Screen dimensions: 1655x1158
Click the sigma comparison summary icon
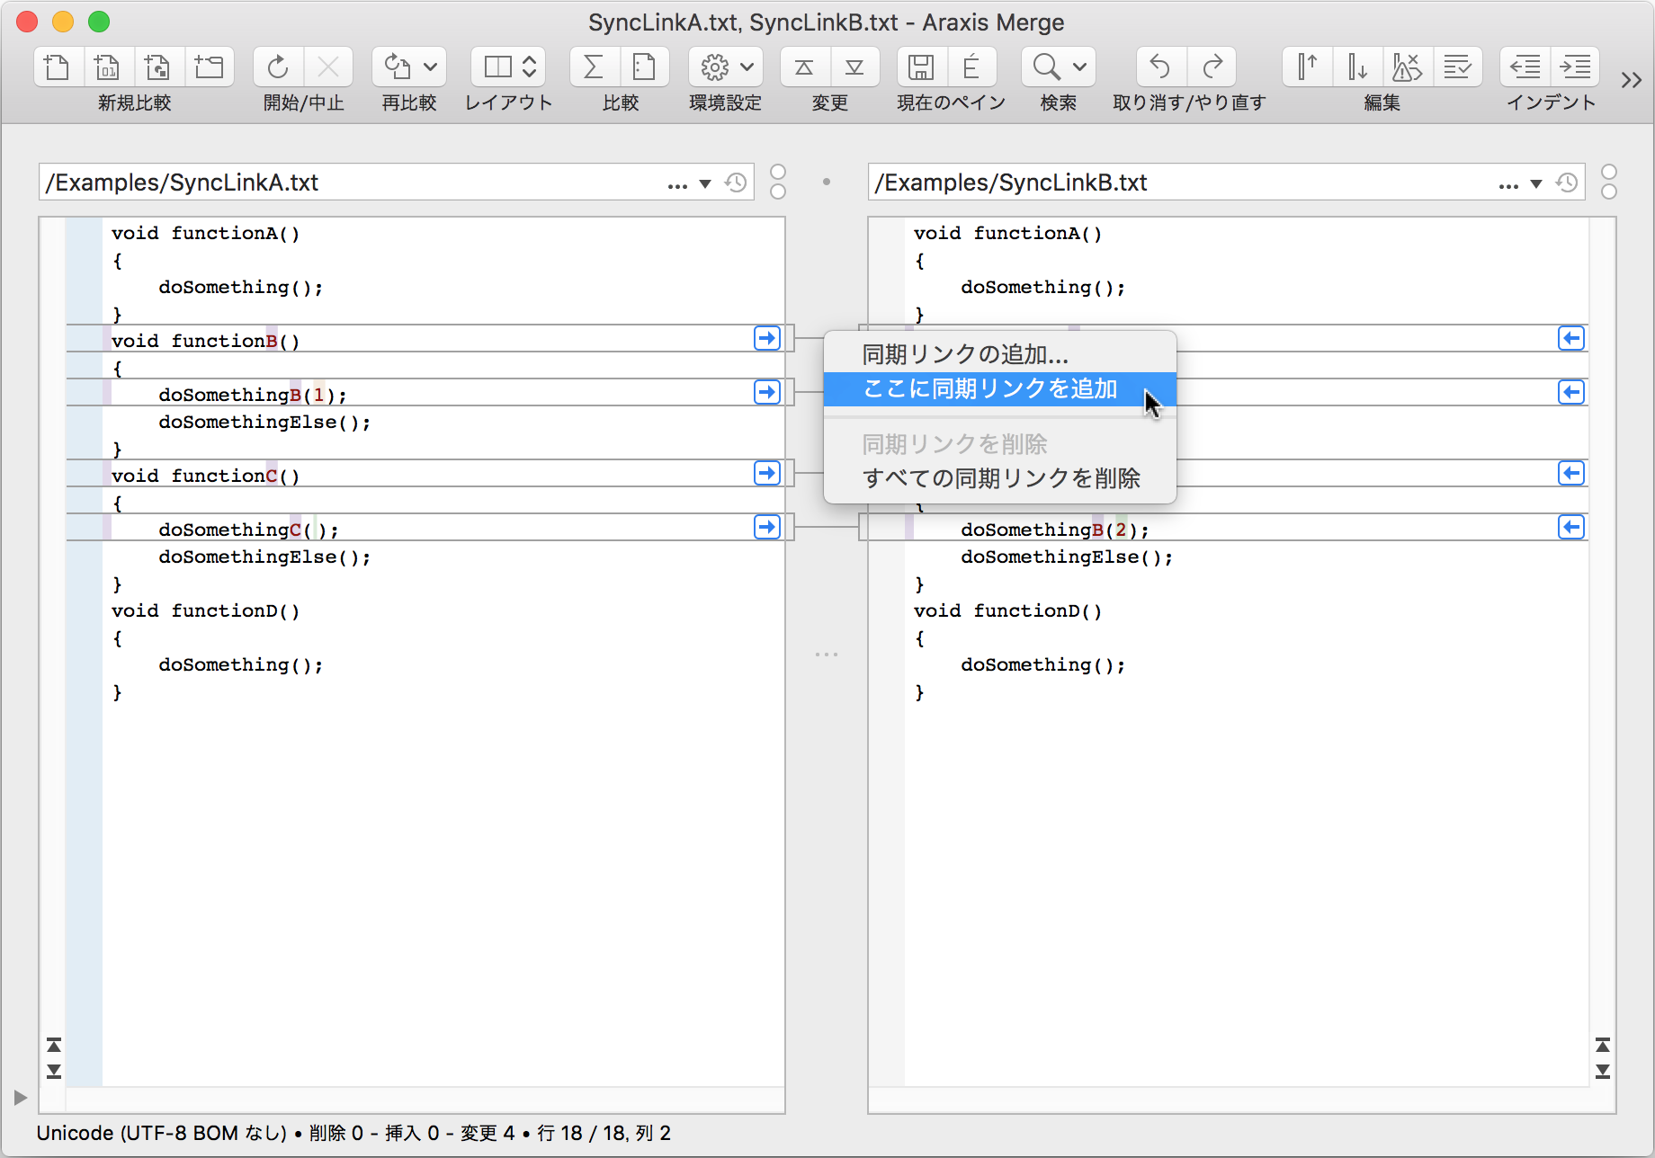(x=594, y=67)
